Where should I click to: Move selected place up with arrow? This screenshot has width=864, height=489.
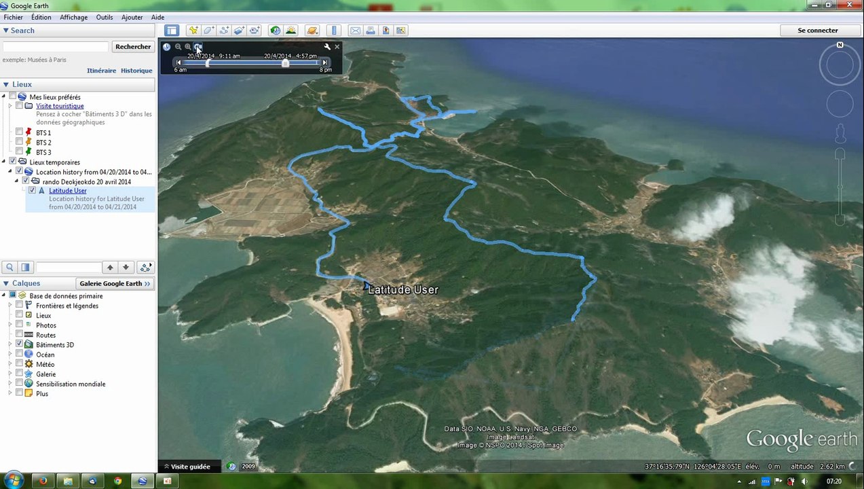110,268
